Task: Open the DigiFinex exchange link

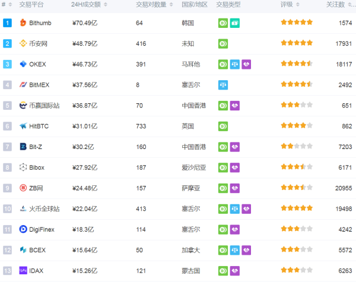Action: [42, 230]
